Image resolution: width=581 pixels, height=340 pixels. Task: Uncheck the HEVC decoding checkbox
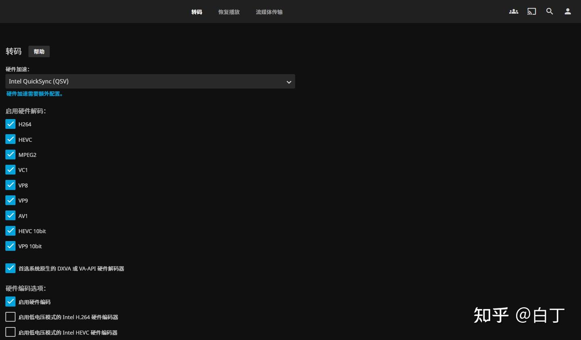(10, 139)
